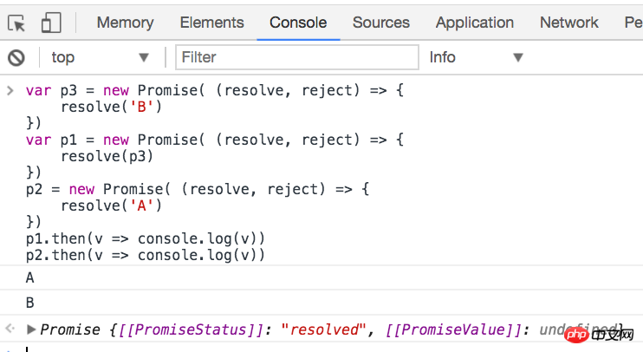Click the logged output line "B"
Image resolution: width=643 pixels, height=352 pixels.
(30, 303)
